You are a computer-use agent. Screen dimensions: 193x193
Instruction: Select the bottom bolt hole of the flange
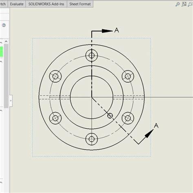tap(92, 139)
